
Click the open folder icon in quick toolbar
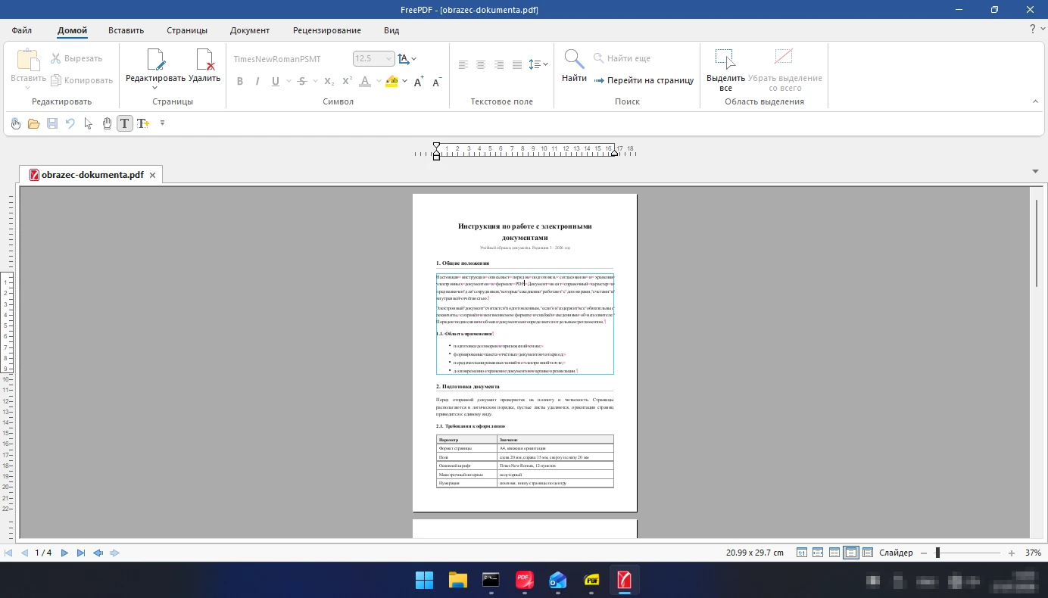tap(33, 123)
